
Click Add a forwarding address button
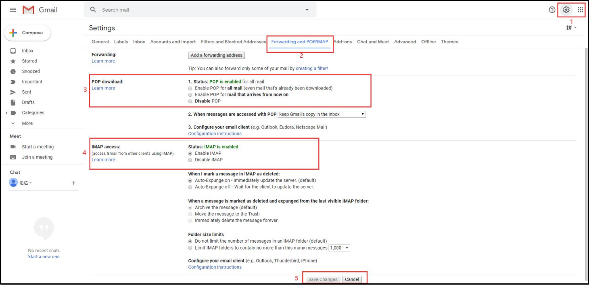pos(216,55)
